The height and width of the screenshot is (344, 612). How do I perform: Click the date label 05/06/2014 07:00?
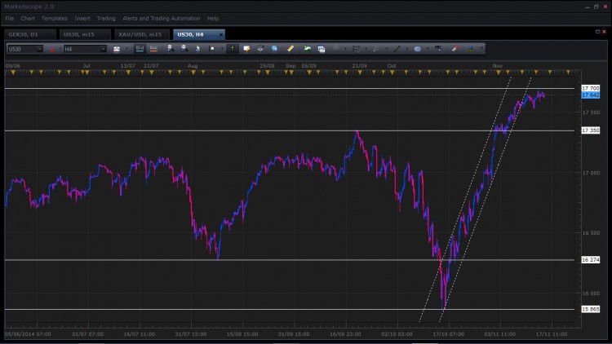[x=28, y=334]
